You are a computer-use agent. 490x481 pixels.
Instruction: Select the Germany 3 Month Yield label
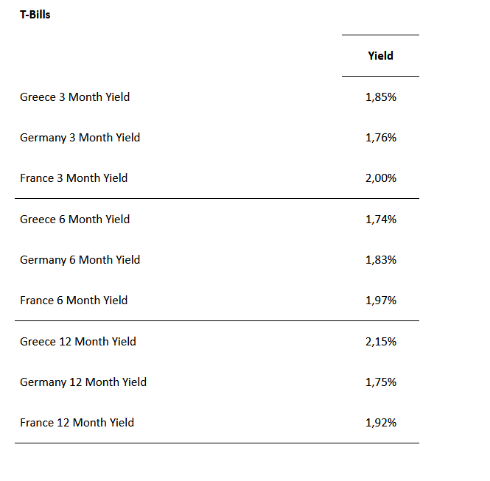(80, 138)
